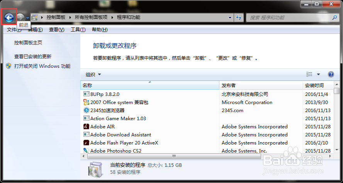The image size is (343, 183).
Task: Refresh the 程序和功能 view
Action: click(x=239, y=18)
